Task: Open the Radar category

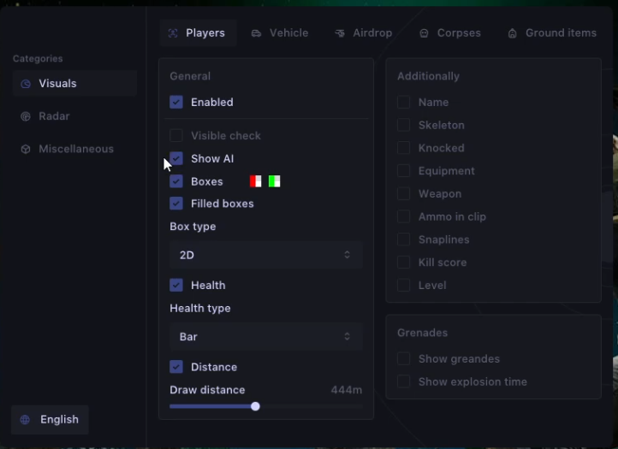Action: 54,116
